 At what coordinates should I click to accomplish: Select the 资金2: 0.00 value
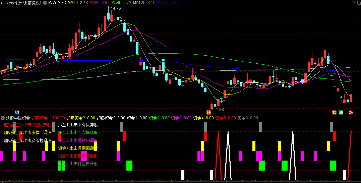(x=159, y=118)
